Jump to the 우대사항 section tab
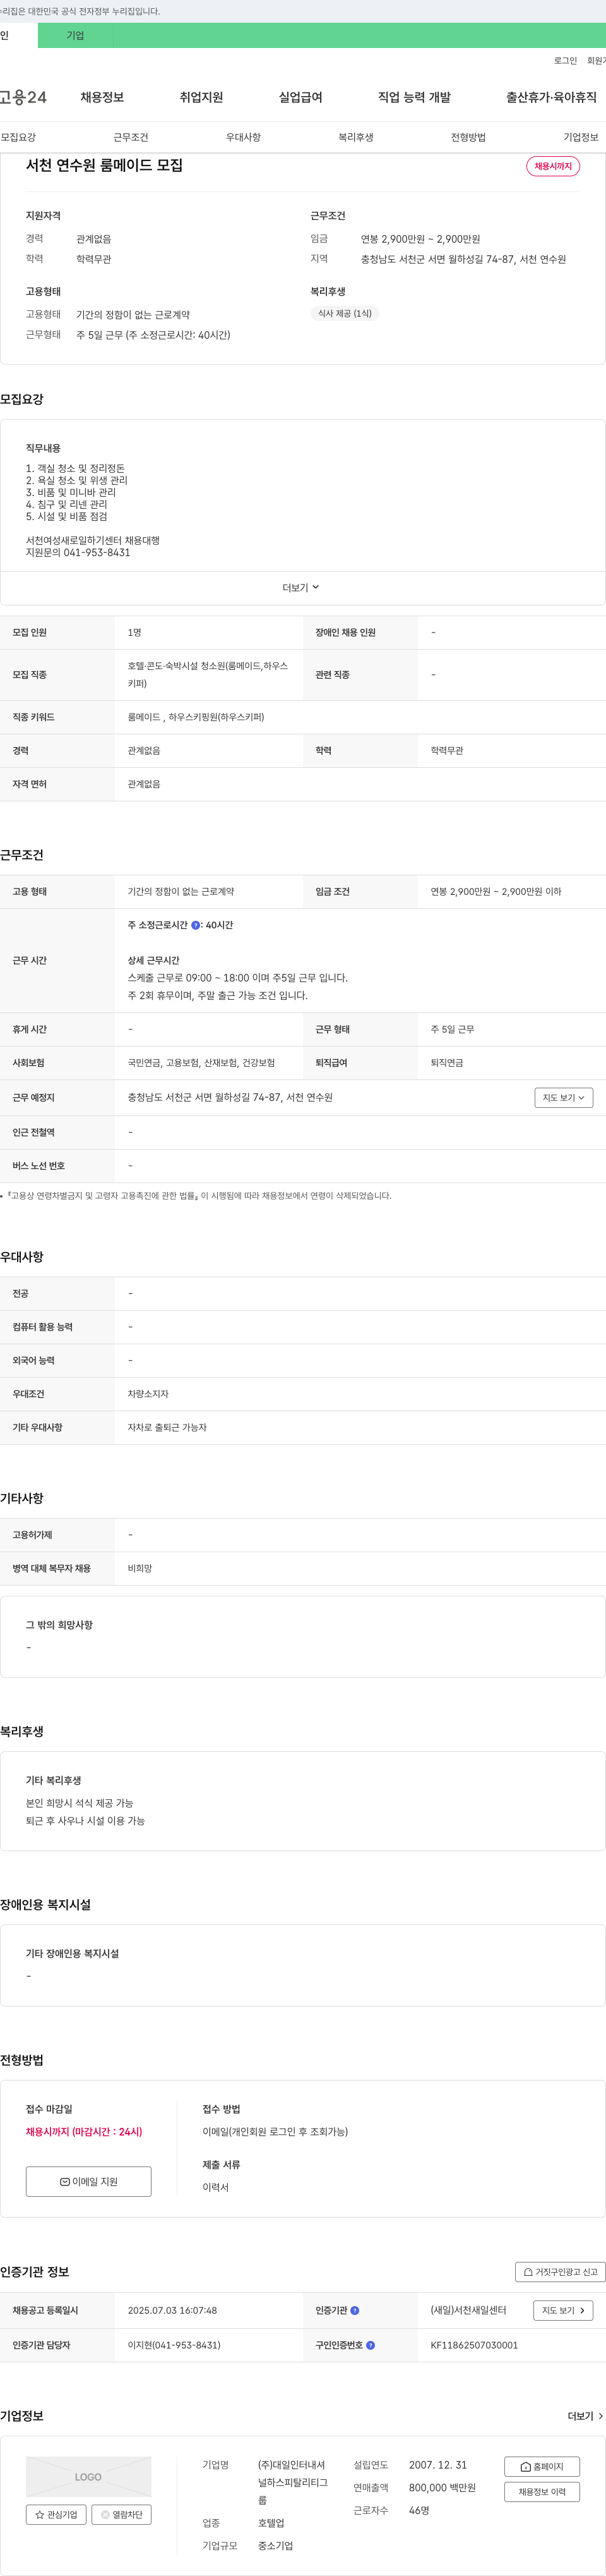This screenshot has height=2576, width=606. tap(244, 137)
